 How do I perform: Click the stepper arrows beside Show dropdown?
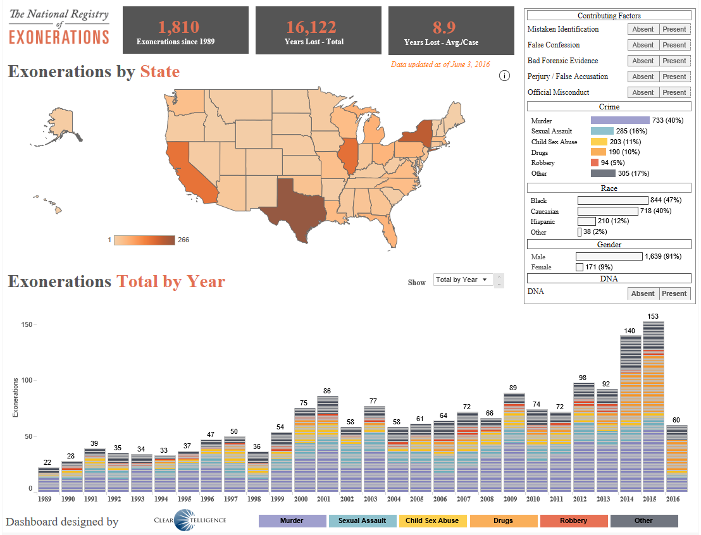499,280
